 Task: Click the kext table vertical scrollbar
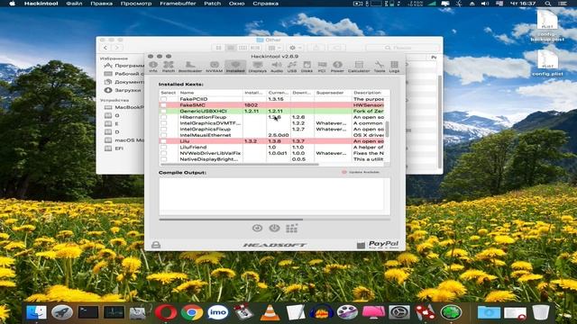coord(387,129)
